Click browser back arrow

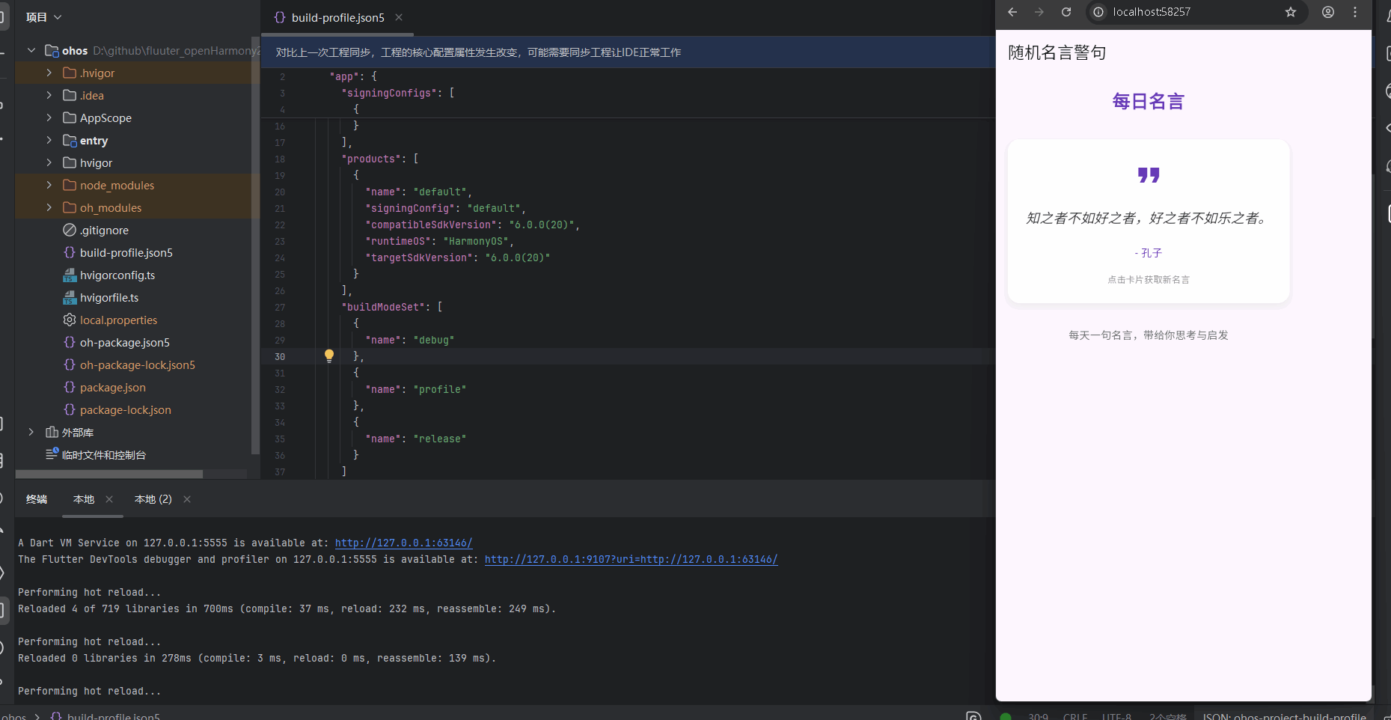click(x=1012, y=12)
